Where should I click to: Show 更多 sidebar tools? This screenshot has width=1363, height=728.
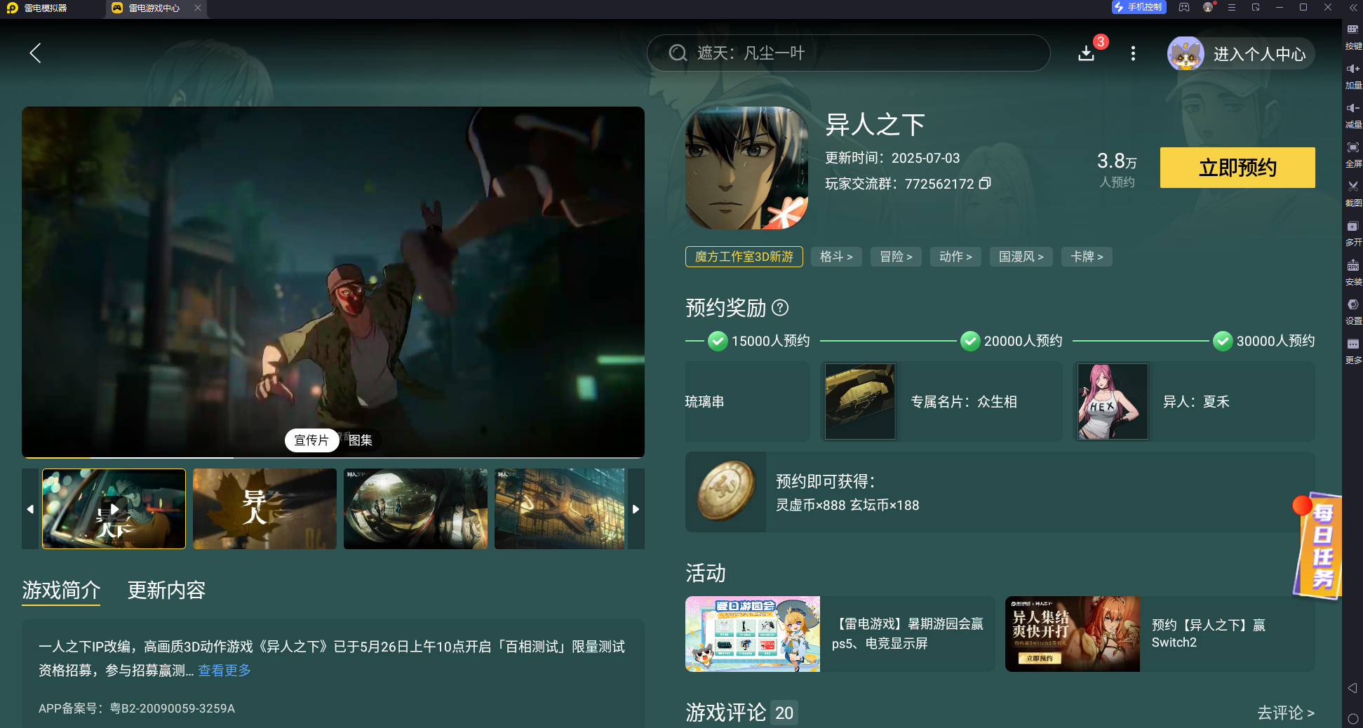click(1352, 351)
